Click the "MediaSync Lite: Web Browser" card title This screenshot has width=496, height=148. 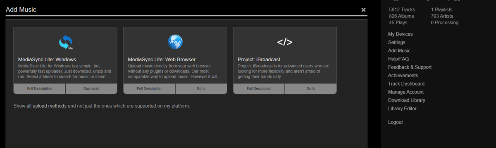click(162, 59)
